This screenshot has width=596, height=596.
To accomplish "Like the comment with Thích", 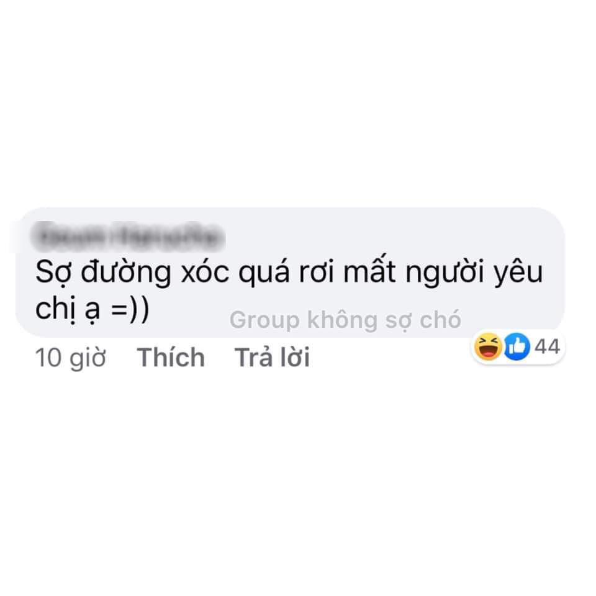I will (171, 358).
